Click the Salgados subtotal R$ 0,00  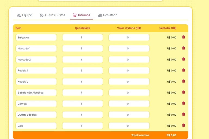point(171,37)
